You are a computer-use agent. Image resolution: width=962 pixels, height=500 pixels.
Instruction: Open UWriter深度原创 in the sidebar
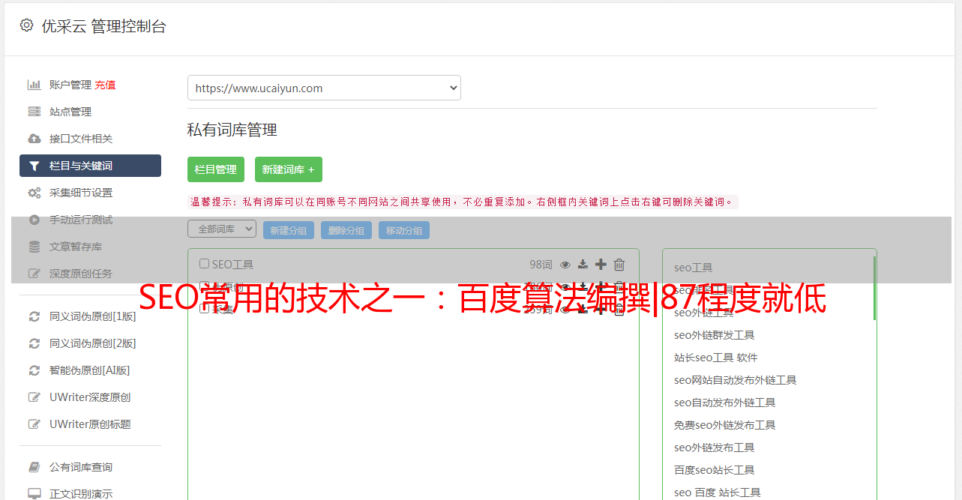coord(90,397)
